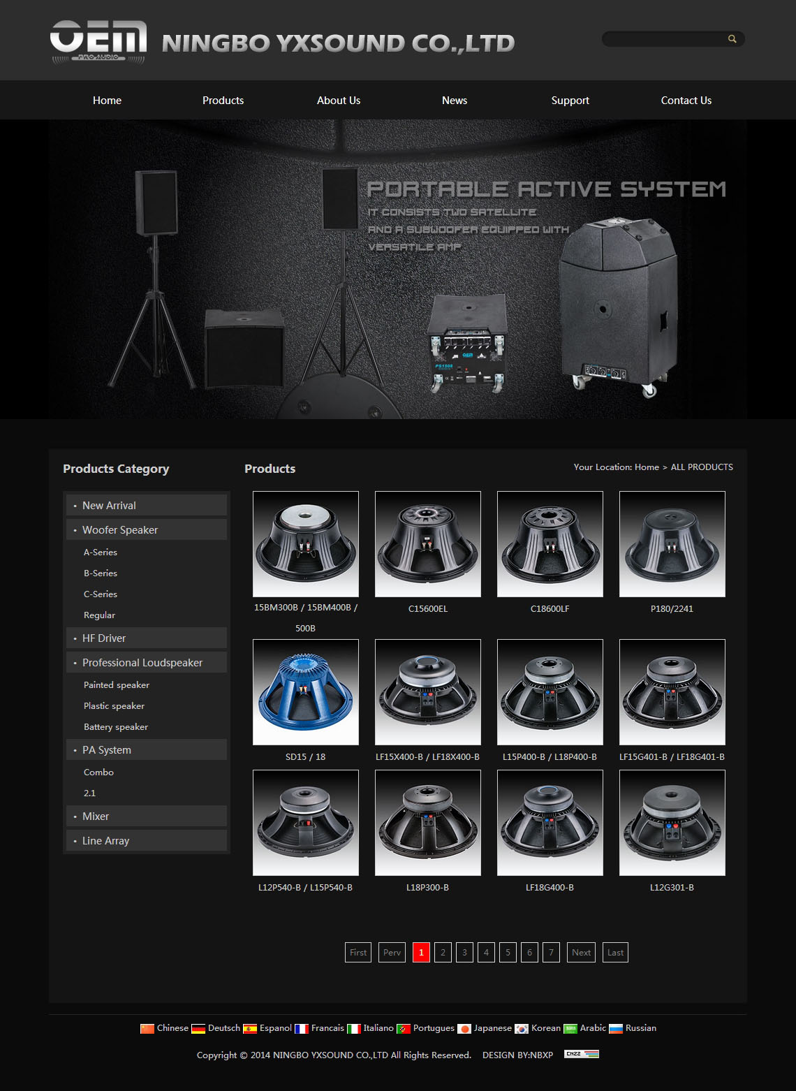
Task: Click the L15P400-B / L18P400-B product name
Action: pyautogui.click(x=550, y=756)
